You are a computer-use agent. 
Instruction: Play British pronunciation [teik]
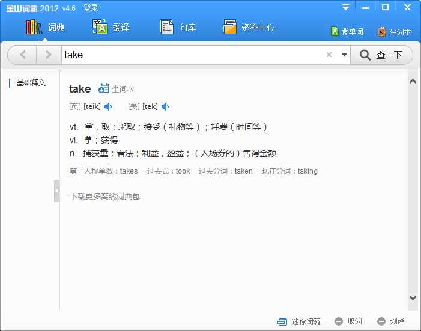point(108,107)
